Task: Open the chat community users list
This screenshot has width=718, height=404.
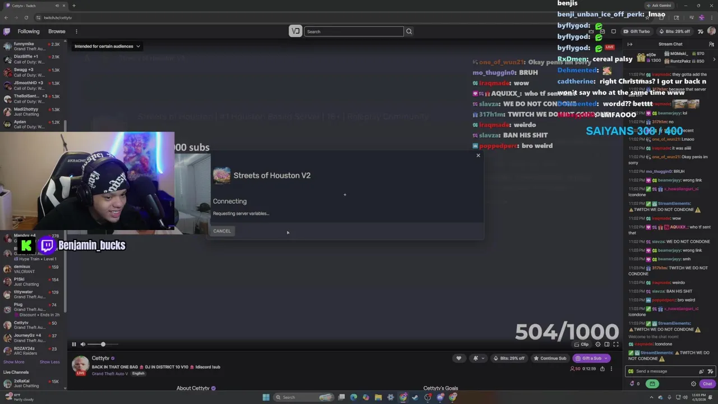Action: [711, 44]
